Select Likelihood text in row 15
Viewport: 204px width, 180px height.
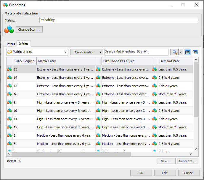(126, 86)
